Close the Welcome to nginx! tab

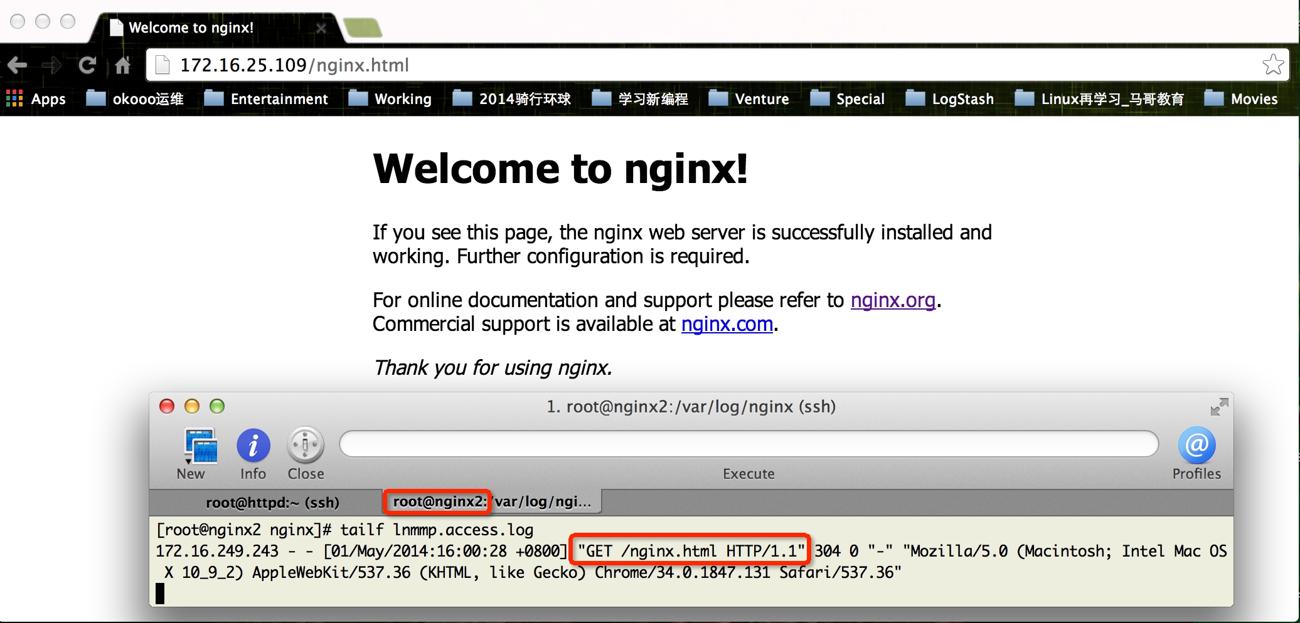pos(321,28)
